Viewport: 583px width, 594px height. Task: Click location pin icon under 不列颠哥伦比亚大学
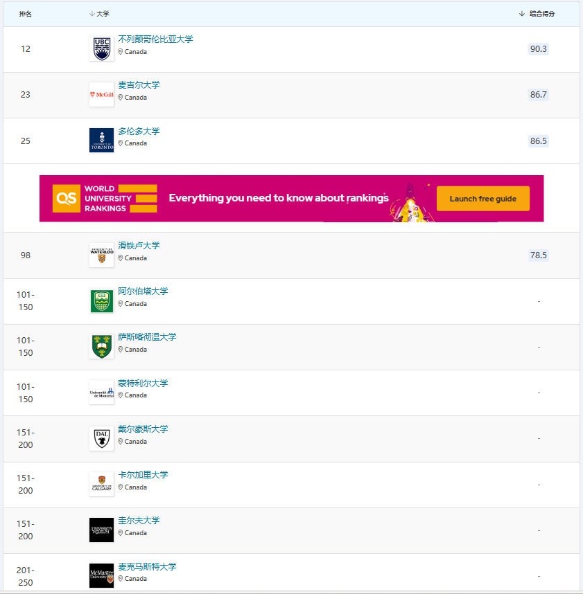120,52
